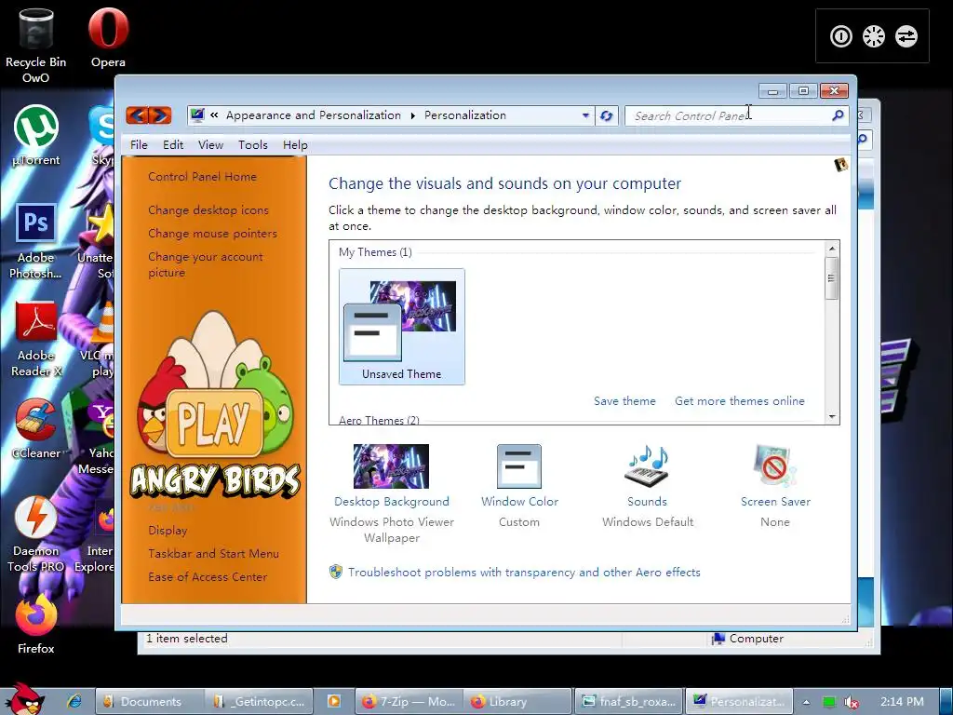Click the Back navigation arrow

click(138, 115)
